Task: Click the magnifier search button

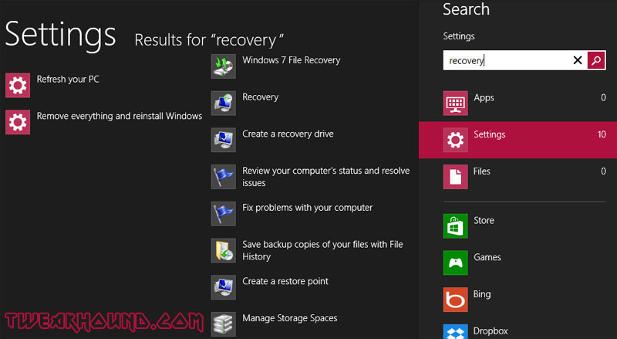Action: (596, 60)
